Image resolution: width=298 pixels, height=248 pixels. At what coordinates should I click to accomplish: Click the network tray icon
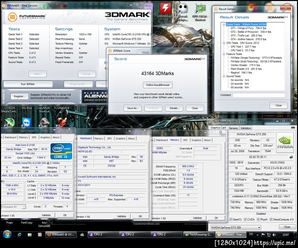[269, 235]
